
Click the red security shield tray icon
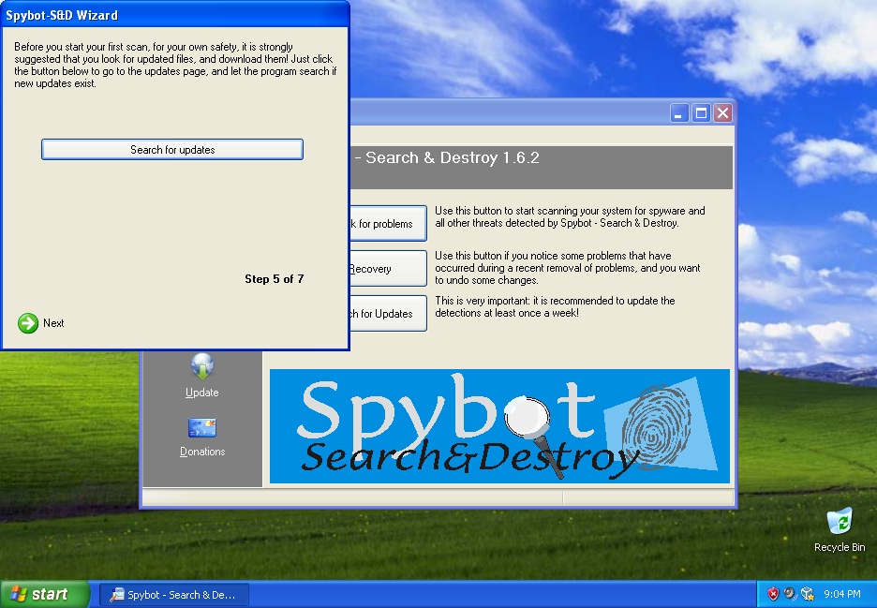(773, 594)
